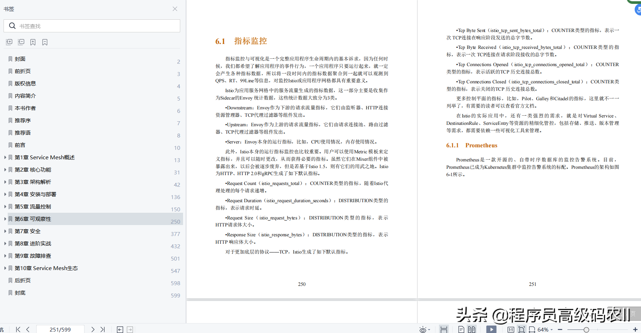
Task: Add a new bookmark
Action: pos(33,42)
